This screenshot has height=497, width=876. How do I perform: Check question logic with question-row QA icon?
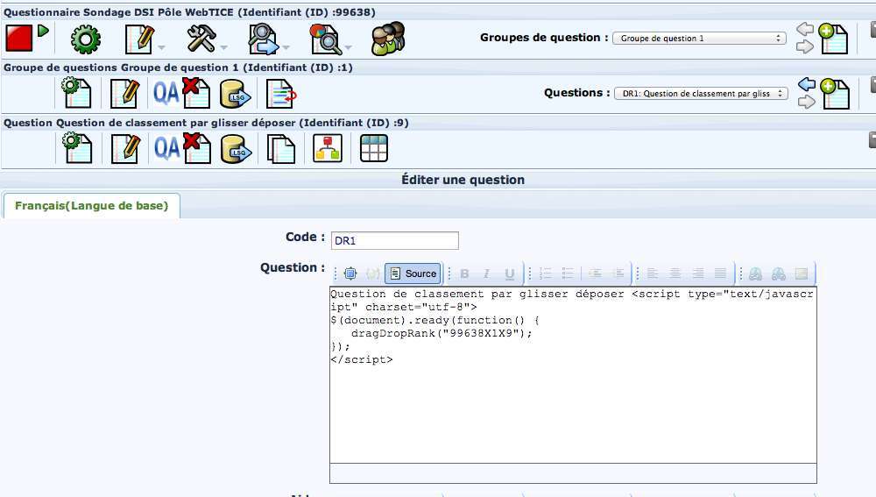pyautogui.click(x=166, y=149)
